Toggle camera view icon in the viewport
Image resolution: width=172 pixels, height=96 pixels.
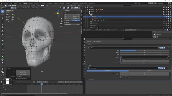(61, 24)
